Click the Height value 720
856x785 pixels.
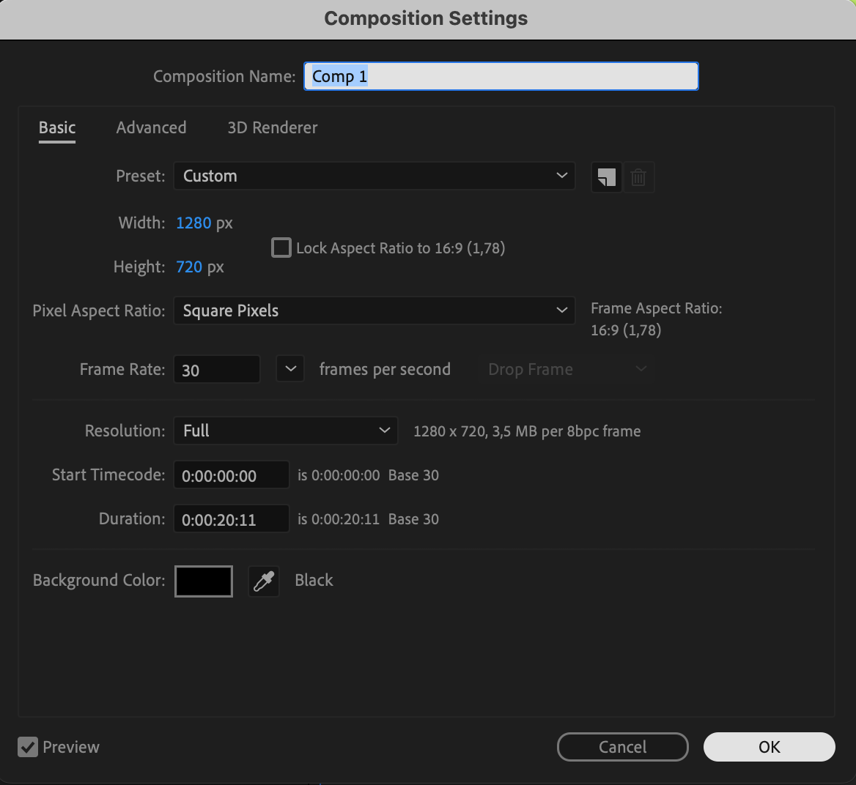point(189,267)
